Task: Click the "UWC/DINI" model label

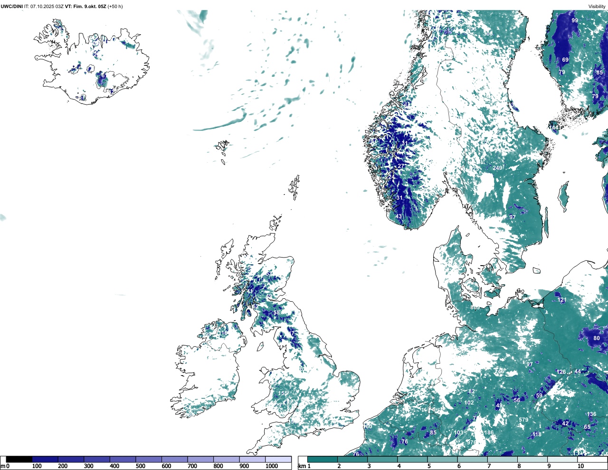Action: [11, 6]
